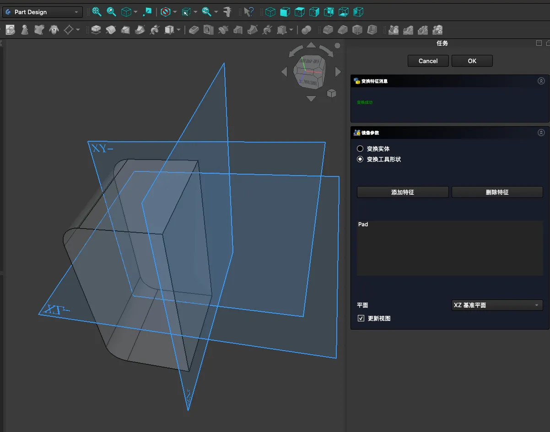This screenshot has height=432, width=550.
Task: Collapse the 变换特征消息 panel section
Action: [541, 81]
